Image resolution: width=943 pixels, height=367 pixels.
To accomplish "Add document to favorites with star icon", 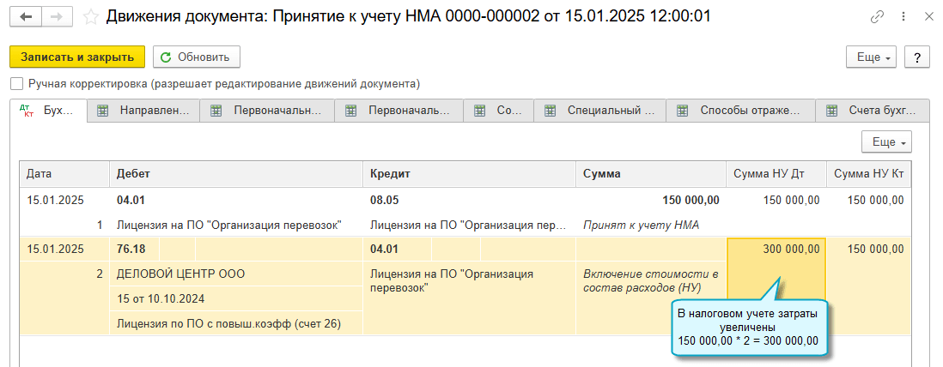I will [x=90, y=17].
